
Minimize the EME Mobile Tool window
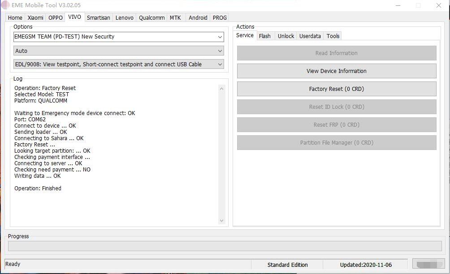[398, 5]
